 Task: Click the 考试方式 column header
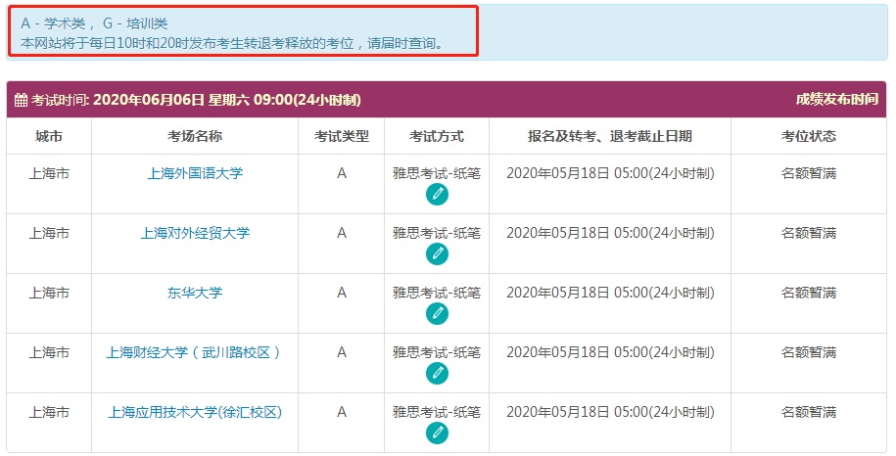click(x=437, y=136)
